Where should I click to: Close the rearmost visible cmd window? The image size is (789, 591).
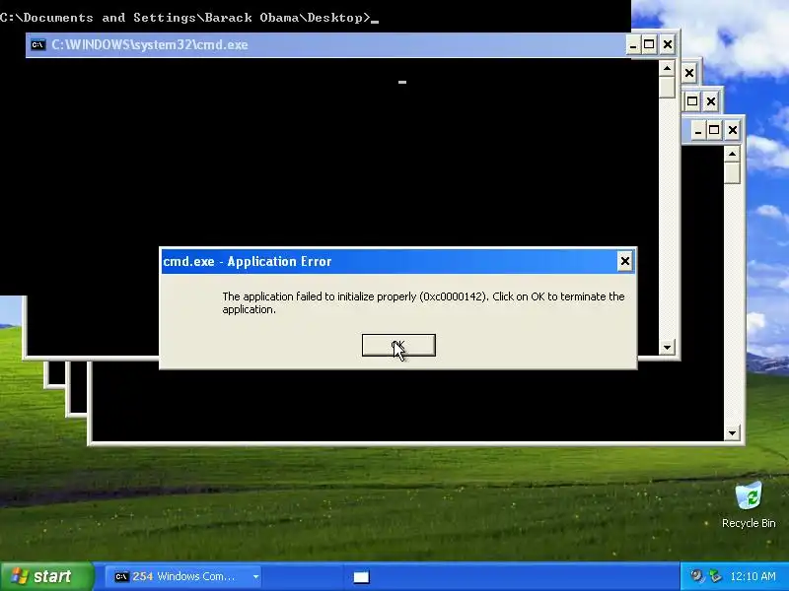click(x=732, y=130)
